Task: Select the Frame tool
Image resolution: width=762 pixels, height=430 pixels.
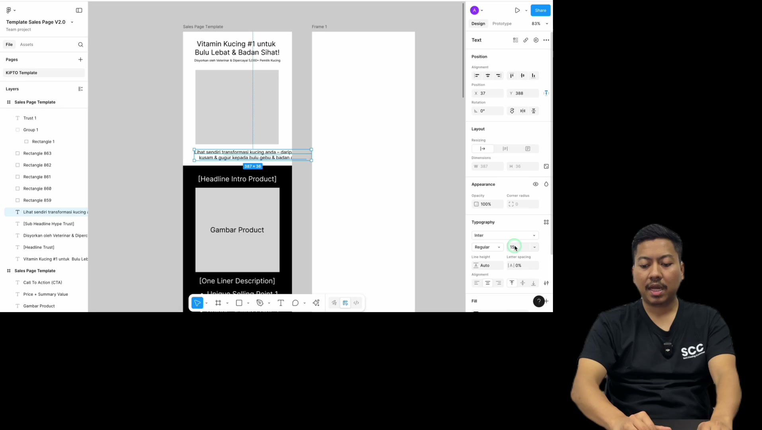Action: [218, 303]
